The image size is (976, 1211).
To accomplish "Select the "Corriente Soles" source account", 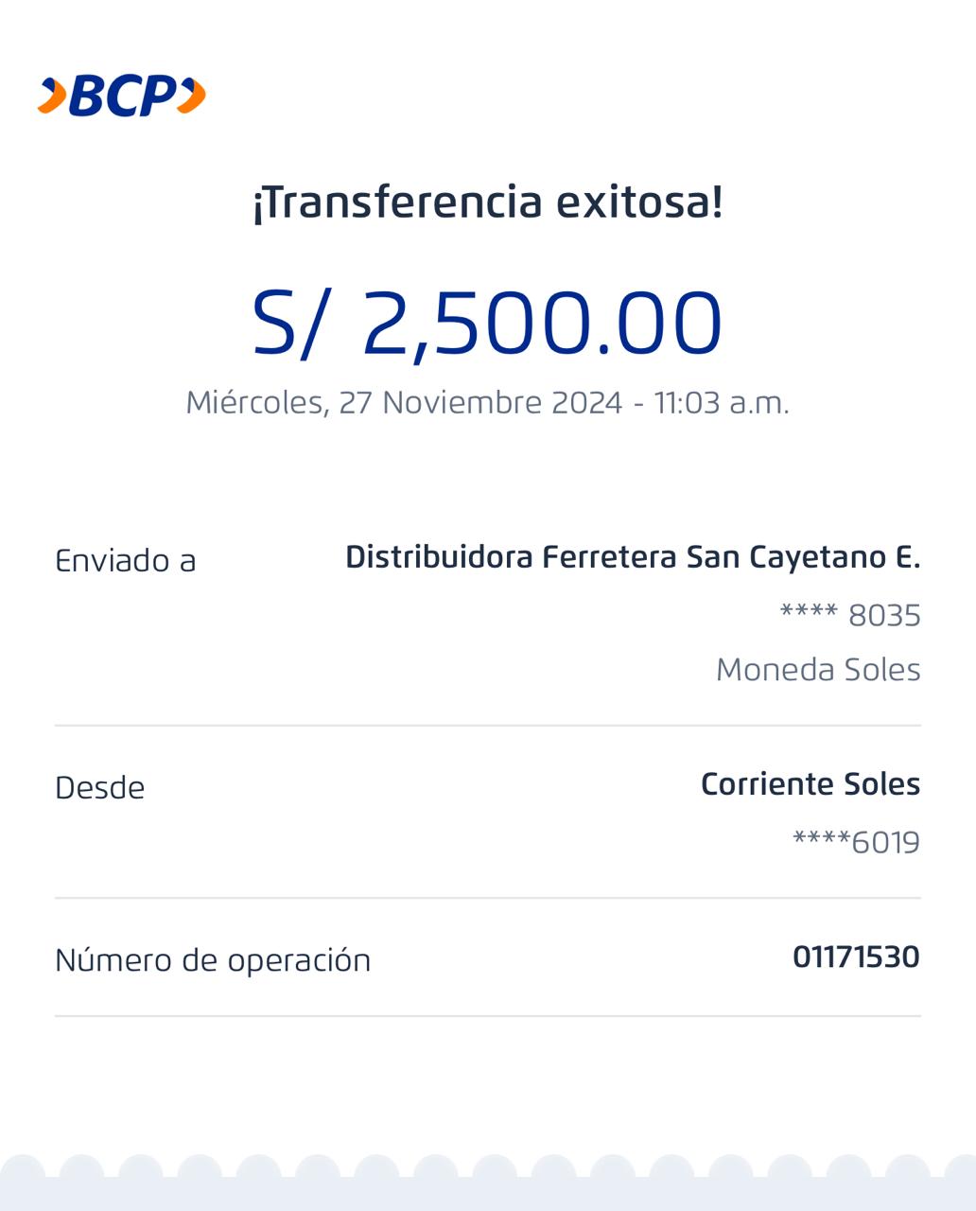I will 810,784.
